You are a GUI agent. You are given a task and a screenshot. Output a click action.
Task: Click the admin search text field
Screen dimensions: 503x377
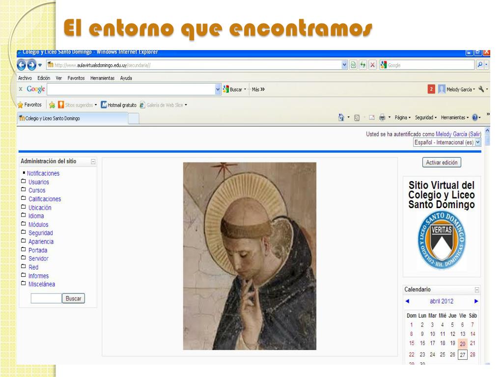pyautogui.click(x=46, y=298)
